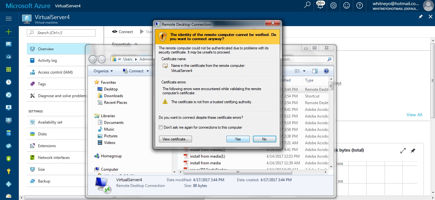Open the hamburger menu in Azure sidebar

click(9, 19)
